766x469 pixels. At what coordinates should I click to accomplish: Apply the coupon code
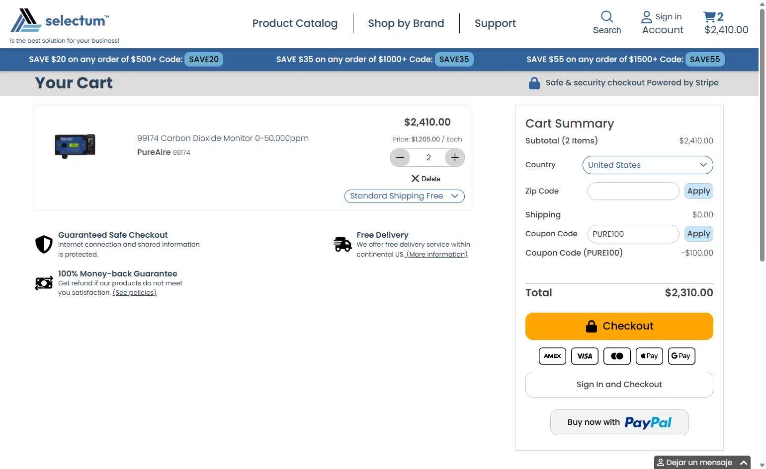[x=698, y=234]
